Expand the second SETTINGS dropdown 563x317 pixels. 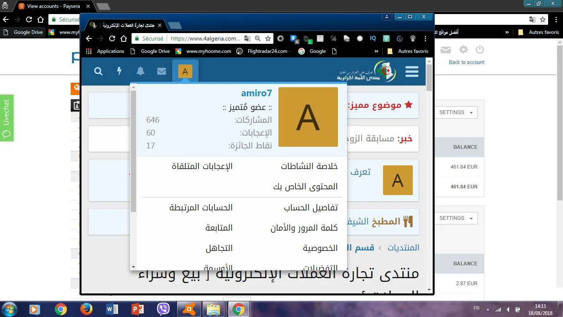[x=456, y=218]
